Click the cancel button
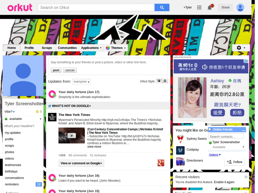 coord(70,70)
